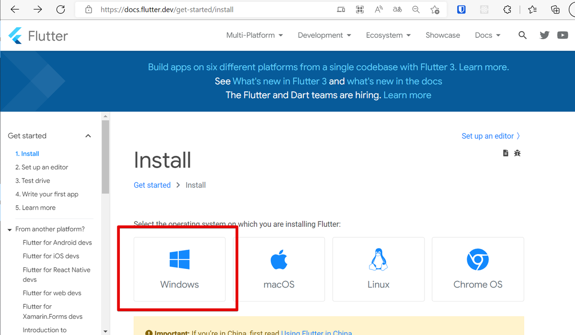Click the Get started breadcrumb link
Image resolution: width=575 pixels, height=335 pixels.
[152, 185]
